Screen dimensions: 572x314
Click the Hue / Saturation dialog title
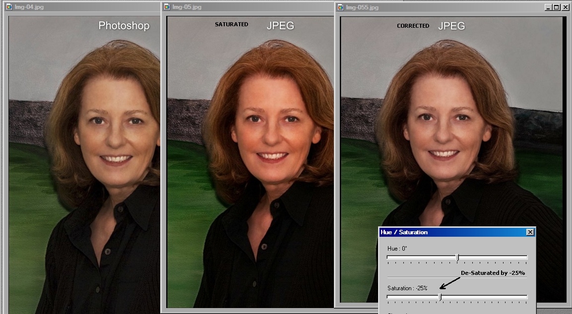pyautogui.click(x=404, y=232)
